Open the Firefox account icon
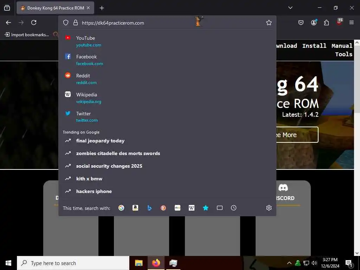This screenshot has width=360, height=270. tap(314, 22)
